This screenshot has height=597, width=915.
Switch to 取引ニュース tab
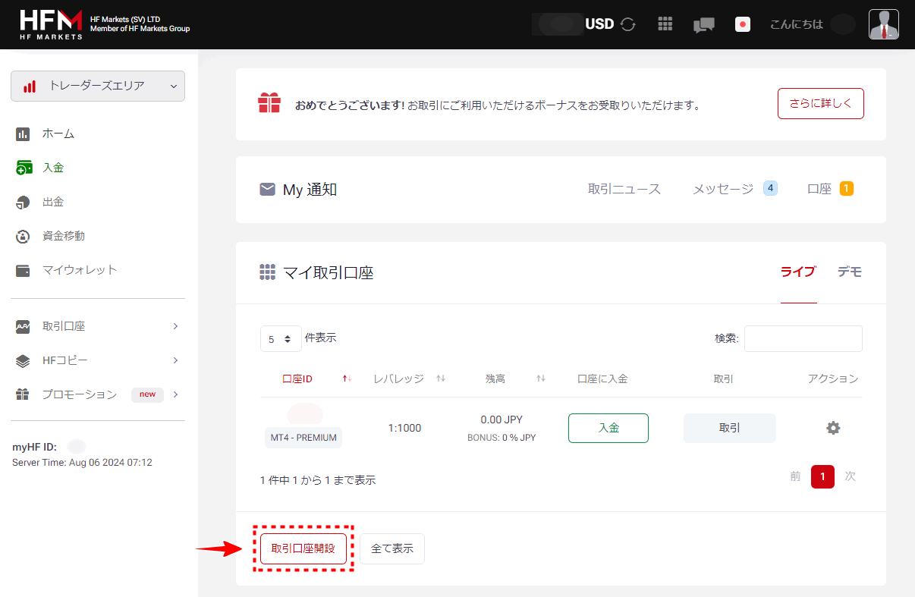coord(624,189)
